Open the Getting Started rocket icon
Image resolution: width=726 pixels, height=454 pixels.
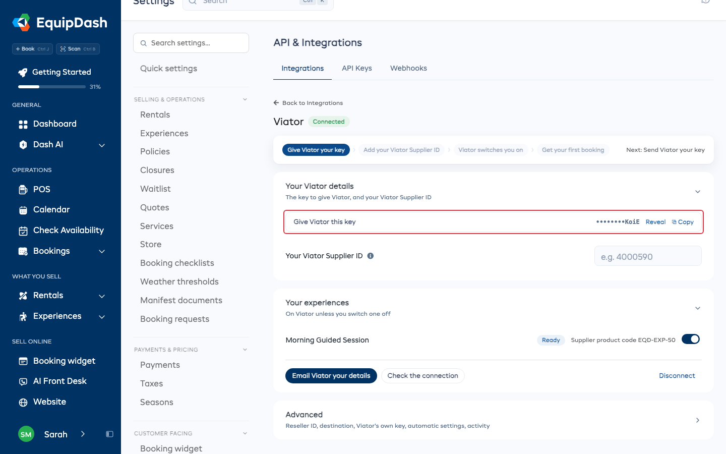23,72
